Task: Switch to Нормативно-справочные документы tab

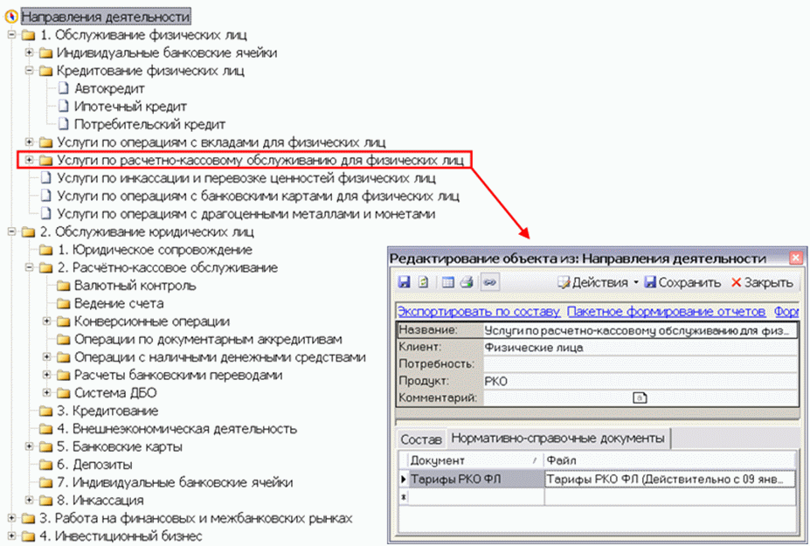Action: (558, 438)
